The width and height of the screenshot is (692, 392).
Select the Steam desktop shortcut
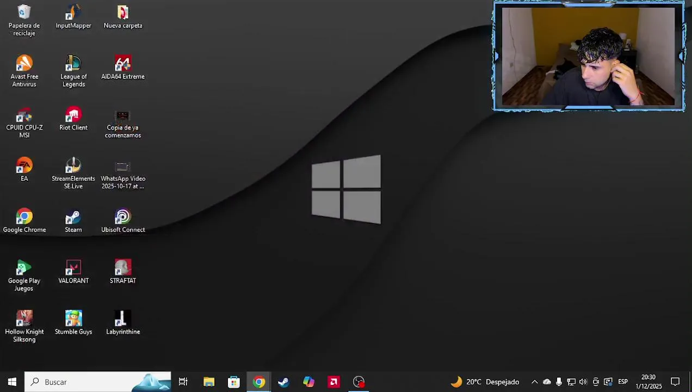pyautogui.click(x=73, y=220)
